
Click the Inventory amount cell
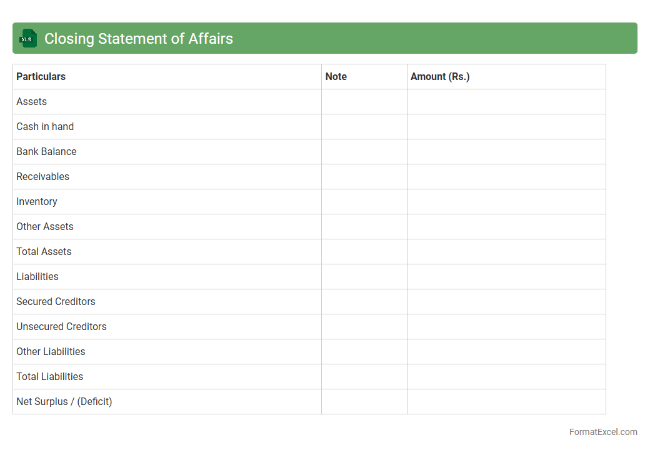click(506, 202)
